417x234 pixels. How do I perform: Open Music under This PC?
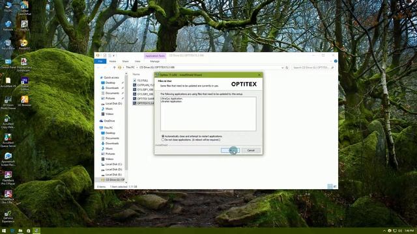(109, 149)
